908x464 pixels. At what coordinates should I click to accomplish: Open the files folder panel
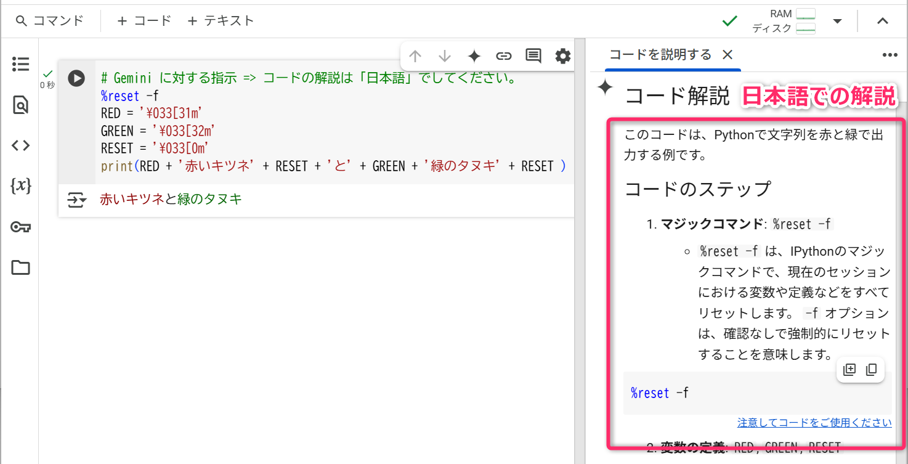click(x=20, y=267)
